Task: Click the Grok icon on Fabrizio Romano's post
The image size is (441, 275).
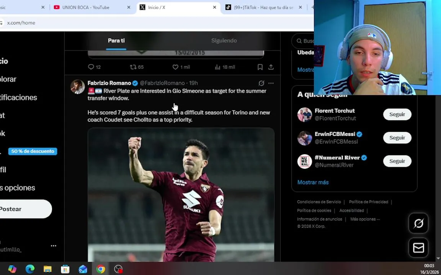Action: click(261, 83)
